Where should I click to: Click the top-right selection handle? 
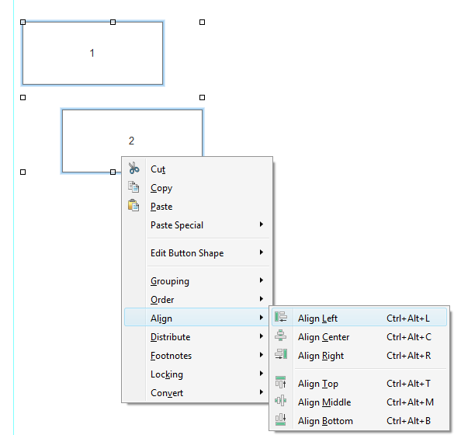[202, 22]
